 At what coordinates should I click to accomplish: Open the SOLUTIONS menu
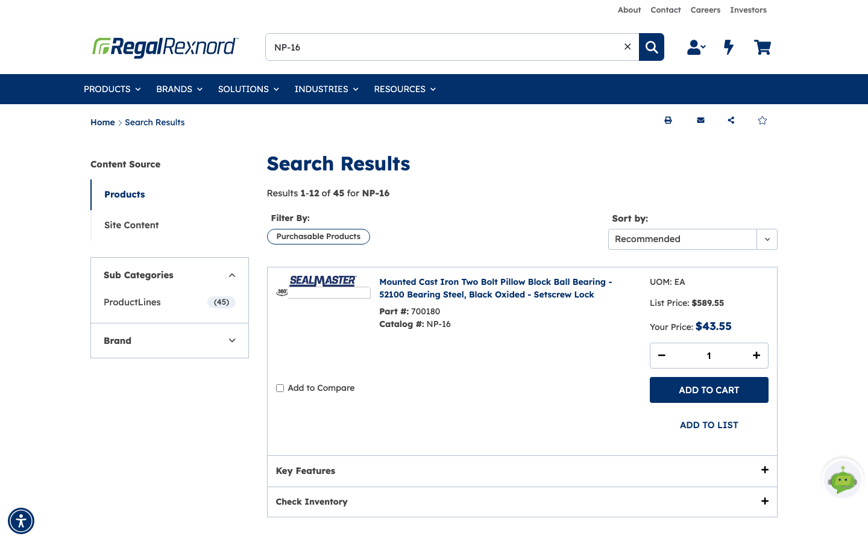click(248, 89)
